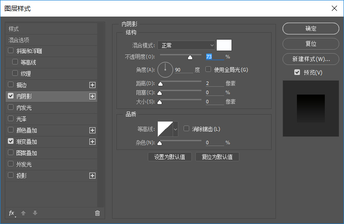Click the 等高线 contour thumbnail
Viewport: 344px width, 224px height.
pyautogui.click(x=165, y=129)
